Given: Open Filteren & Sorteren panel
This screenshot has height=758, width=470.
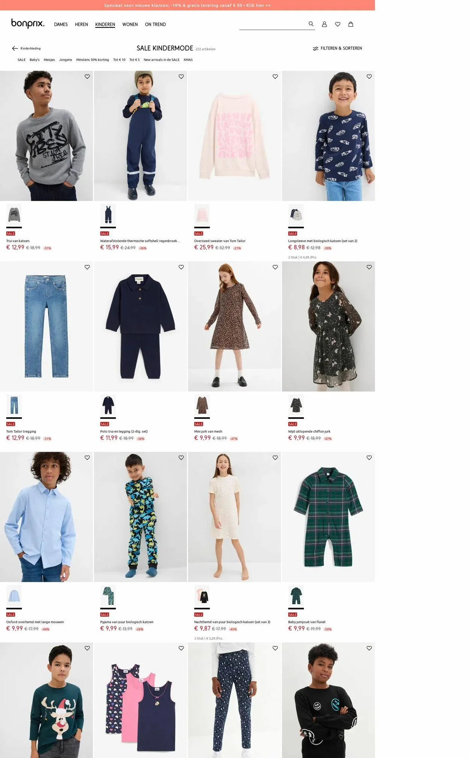Looking at the screenshot, I should coord(337,48).
